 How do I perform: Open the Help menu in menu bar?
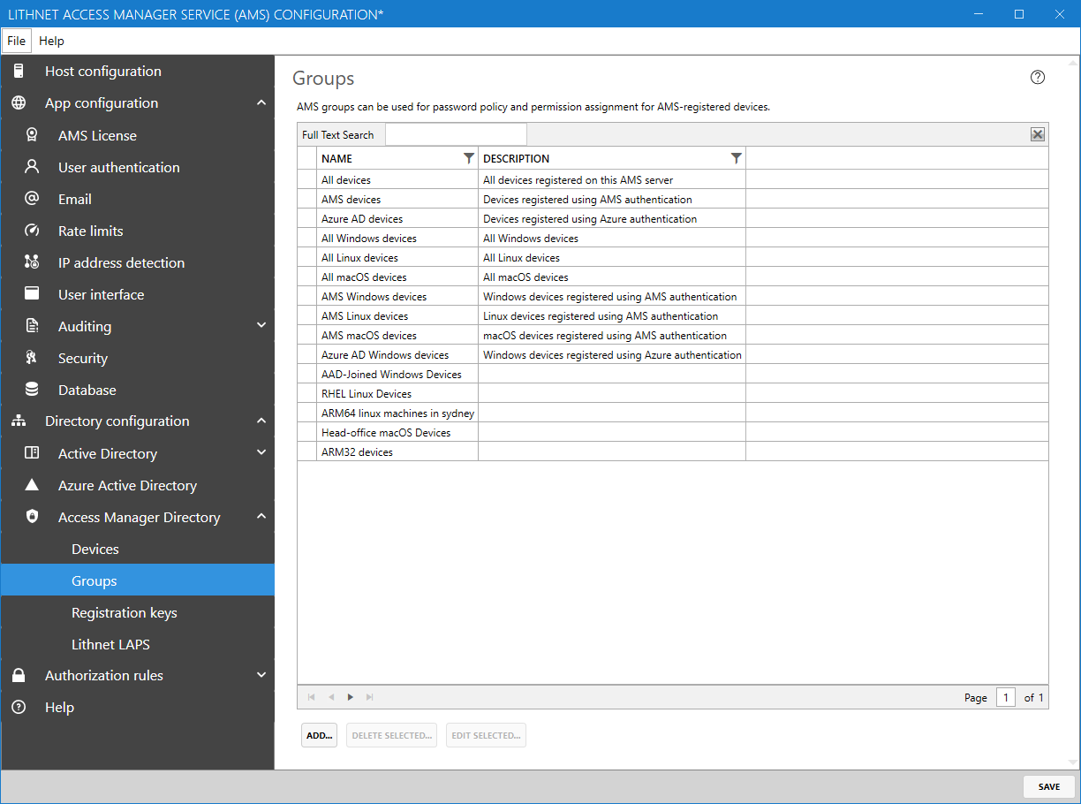coord(52,41)
